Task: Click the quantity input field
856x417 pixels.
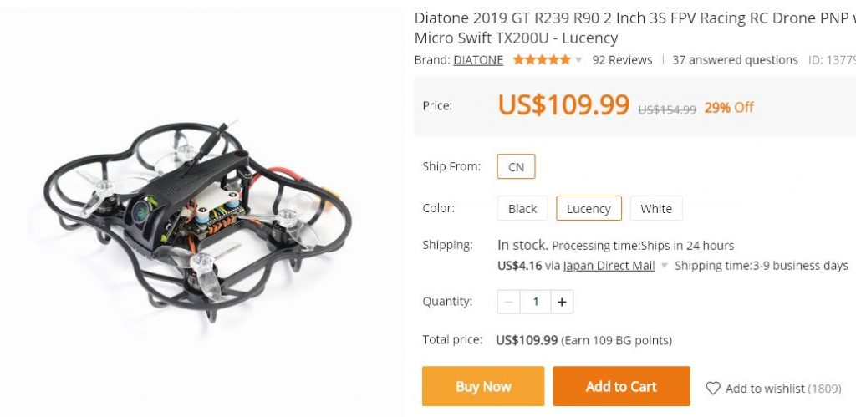Action: tap(535, 302)
